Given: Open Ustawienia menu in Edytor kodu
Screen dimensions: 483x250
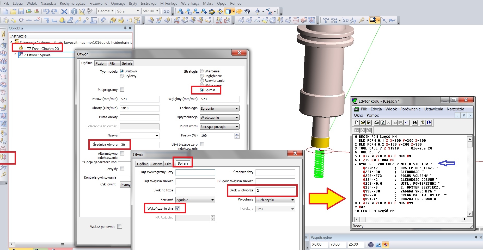Looking at the screenshot, I should [433, 109].
